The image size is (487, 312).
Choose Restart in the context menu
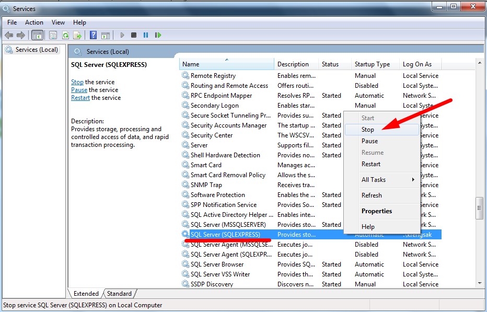[x=382, y=164]
